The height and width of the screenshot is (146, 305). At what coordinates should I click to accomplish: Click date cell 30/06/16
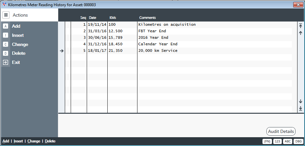pyautogui.click(x=97, y=37)
